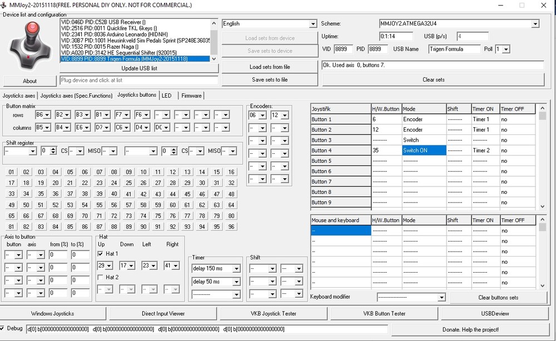
Task: Click the joystick image logo
Action: click(30, 44)
